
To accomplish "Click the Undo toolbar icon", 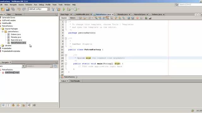I will tap(19, 9).
